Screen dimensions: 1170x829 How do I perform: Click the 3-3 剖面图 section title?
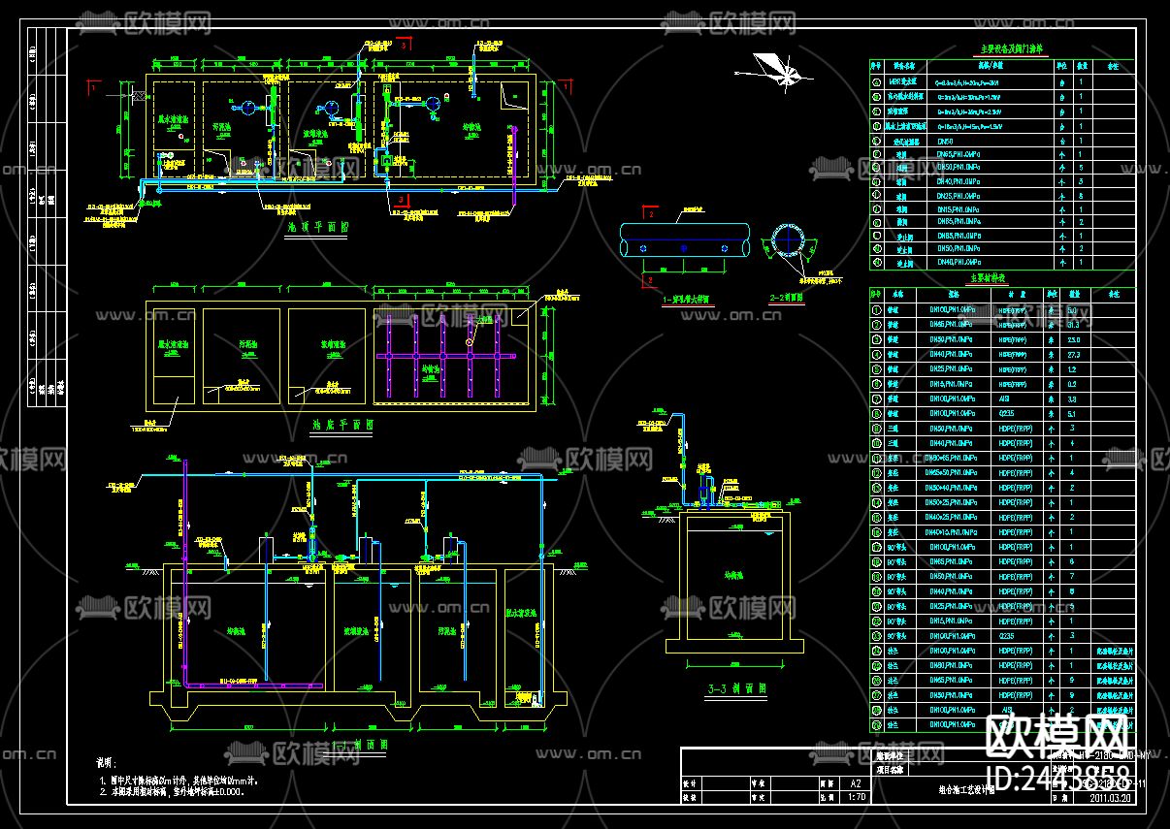(735, 687)
